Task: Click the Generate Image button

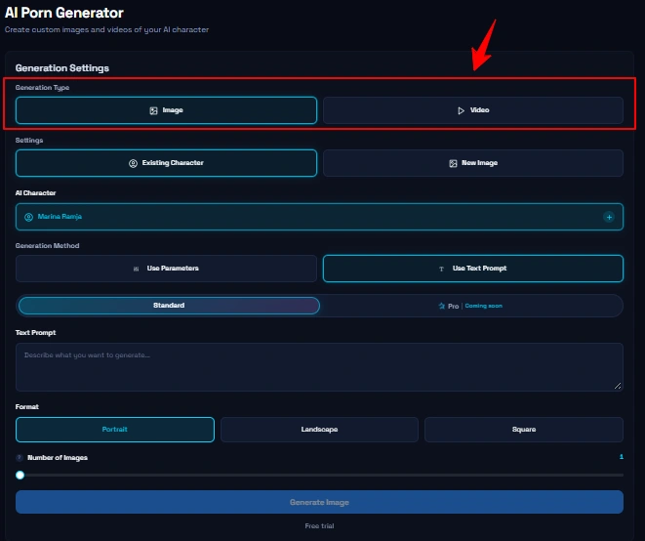Action: click(319, 502)
